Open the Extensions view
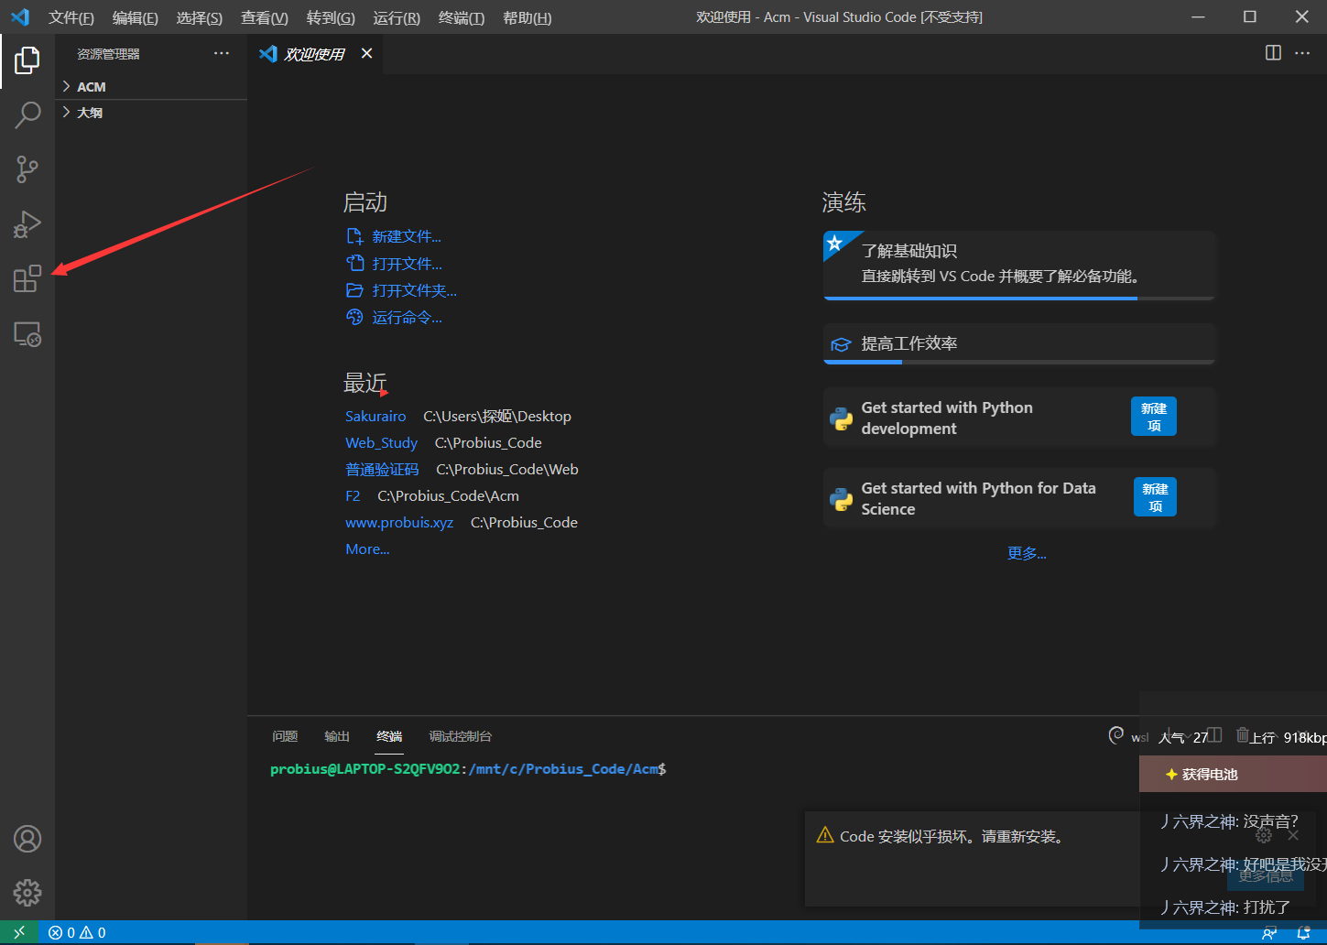The height and width of the screenshot is (945, 1327). pos(27,278)
